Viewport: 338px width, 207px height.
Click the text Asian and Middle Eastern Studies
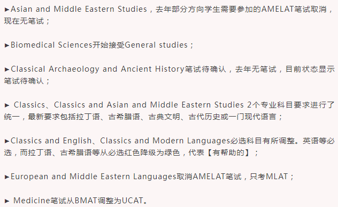click(79, 9)
